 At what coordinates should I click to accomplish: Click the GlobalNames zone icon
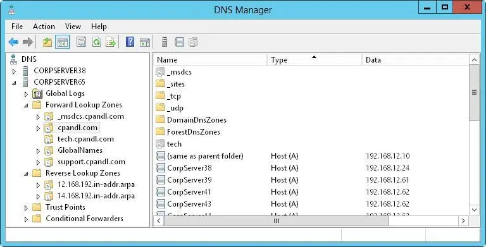coord(49,150)
